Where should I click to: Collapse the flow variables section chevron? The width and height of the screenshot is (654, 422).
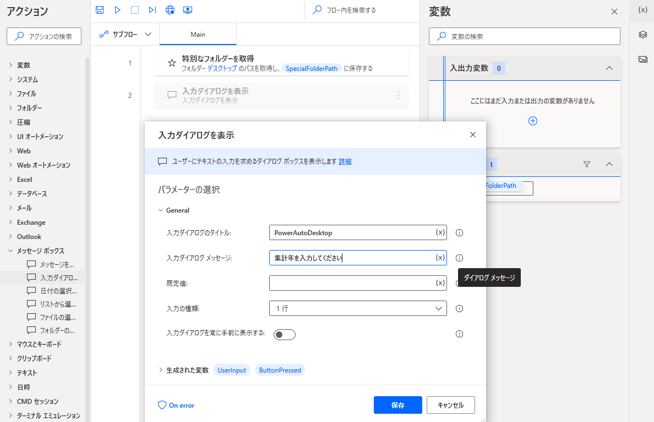click(609, 164)
